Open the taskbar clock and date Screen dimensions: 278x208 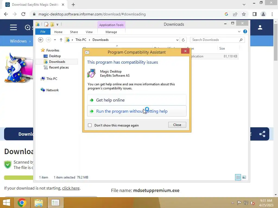[x=266, y=203]
